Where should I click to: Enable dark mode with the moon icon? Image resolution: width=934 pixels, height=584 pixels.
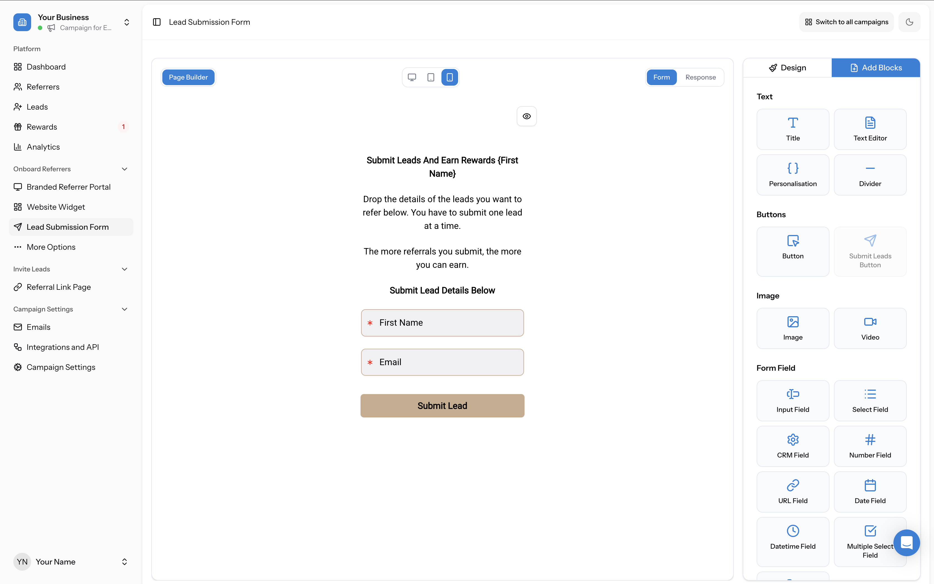909,22
